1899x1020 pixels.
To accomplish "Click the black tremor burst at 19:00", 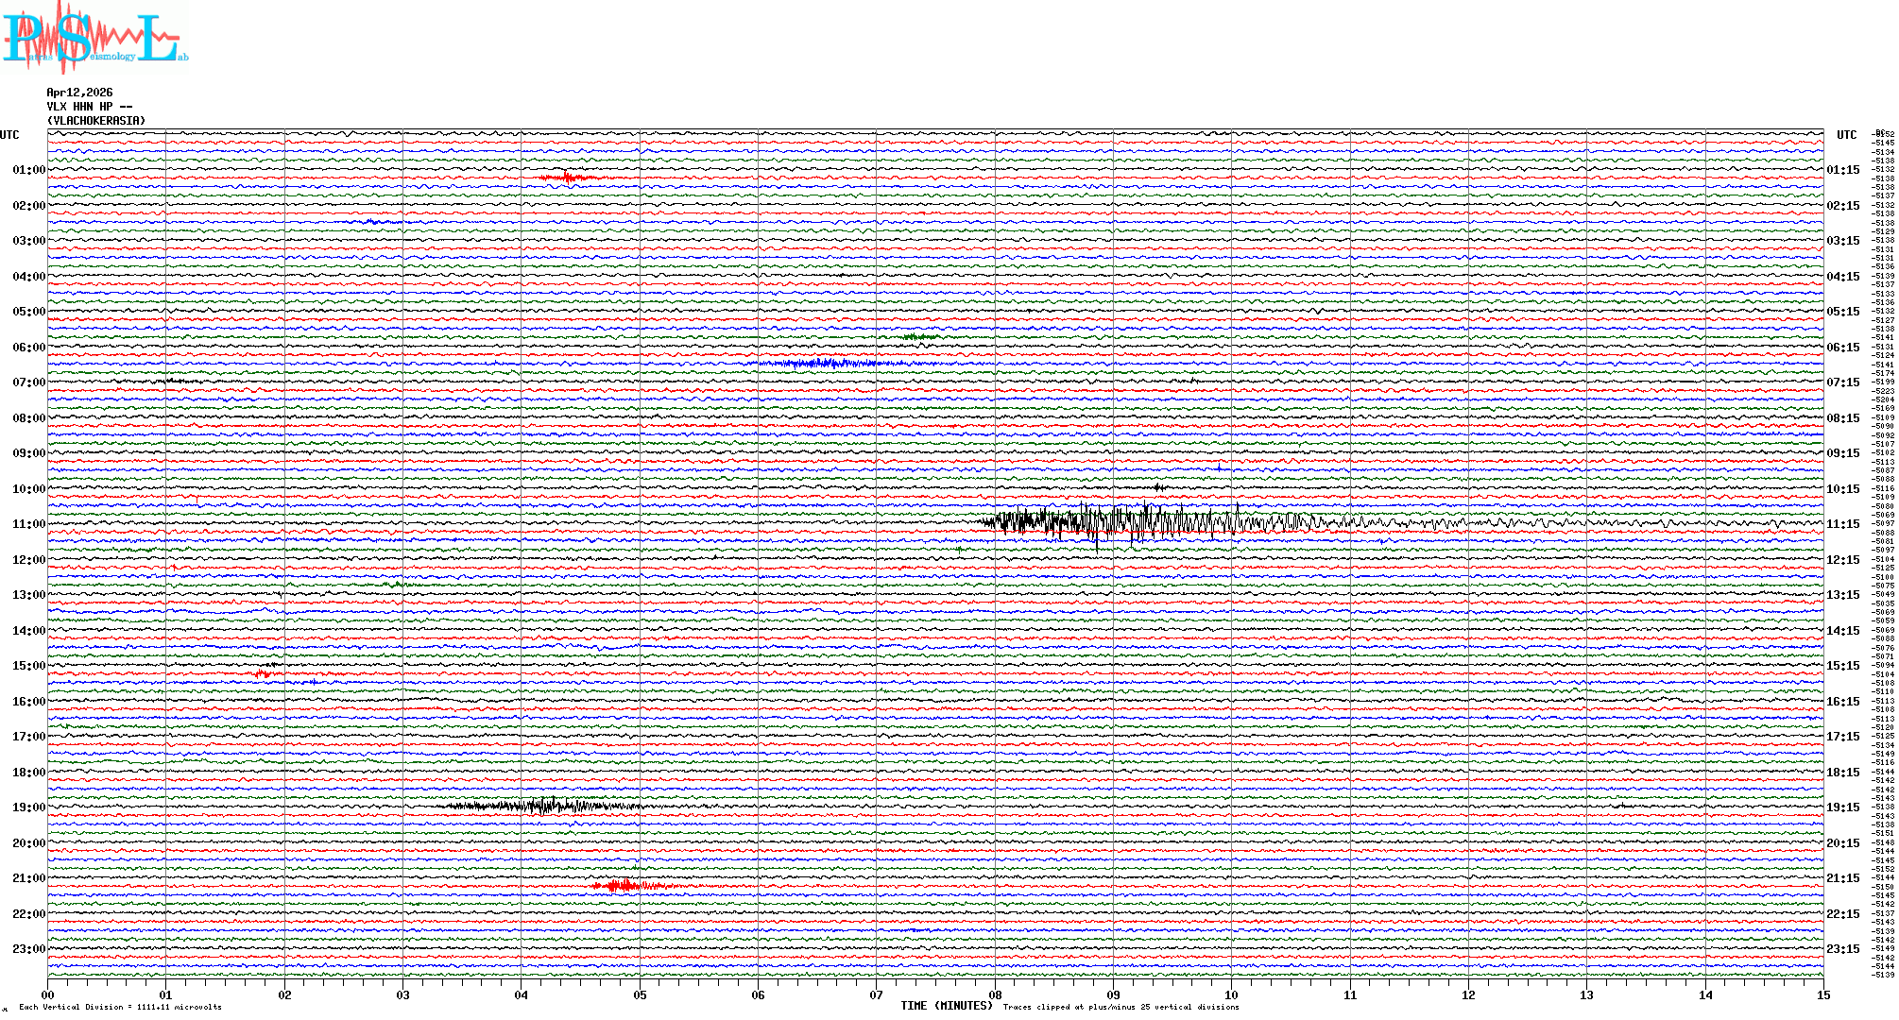I will pos(543,807).
